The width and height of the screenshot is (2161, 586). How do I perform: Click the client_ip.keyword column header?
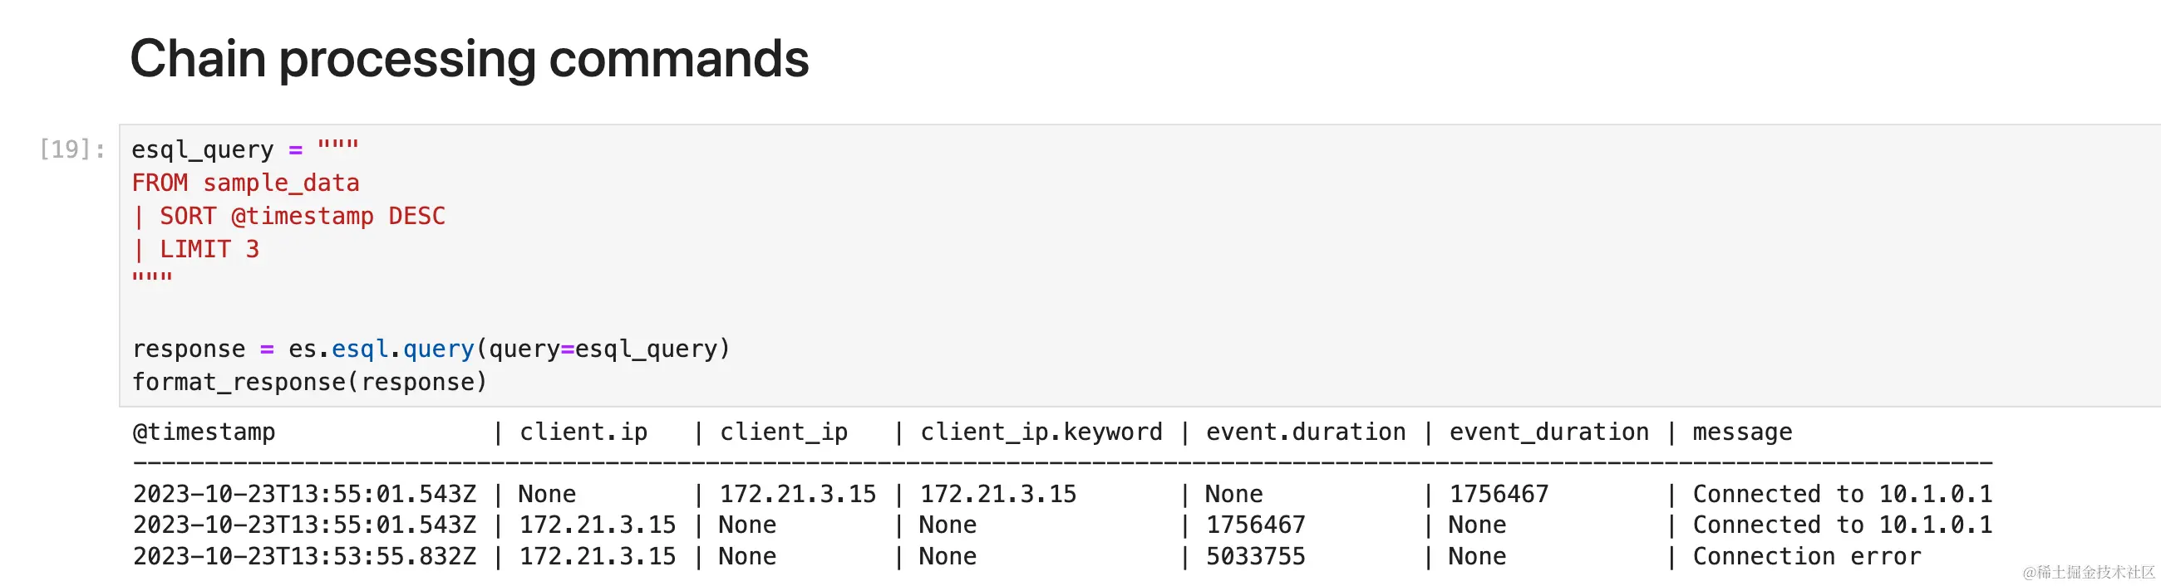tap(1041, 432)
